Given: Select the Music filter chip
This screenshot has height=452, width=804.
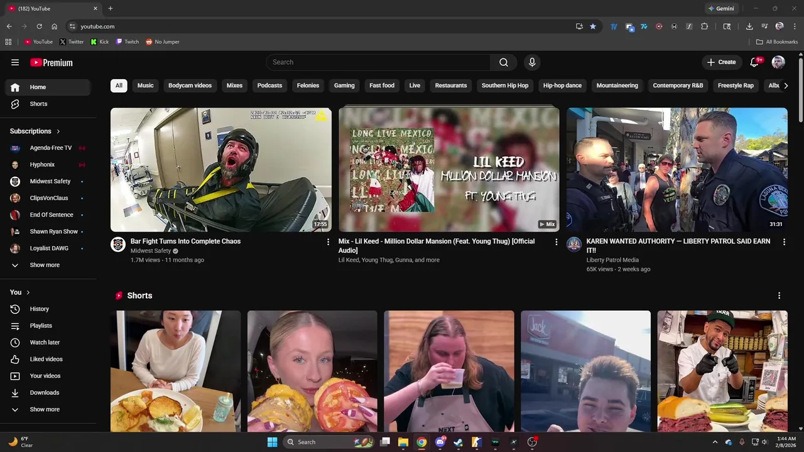Looking at the screenshot, I should (x=146, y=85).
